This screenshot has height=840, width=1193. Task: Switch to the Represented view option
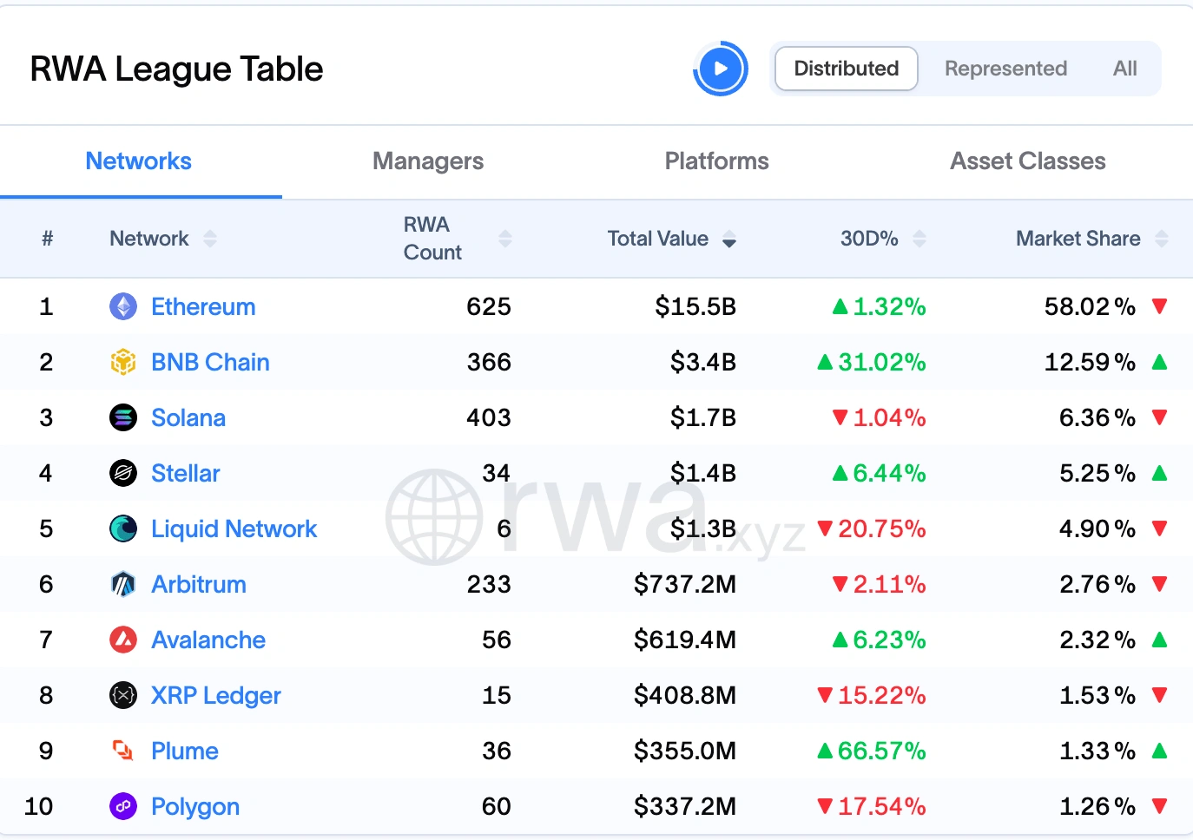pos(1005,69)
